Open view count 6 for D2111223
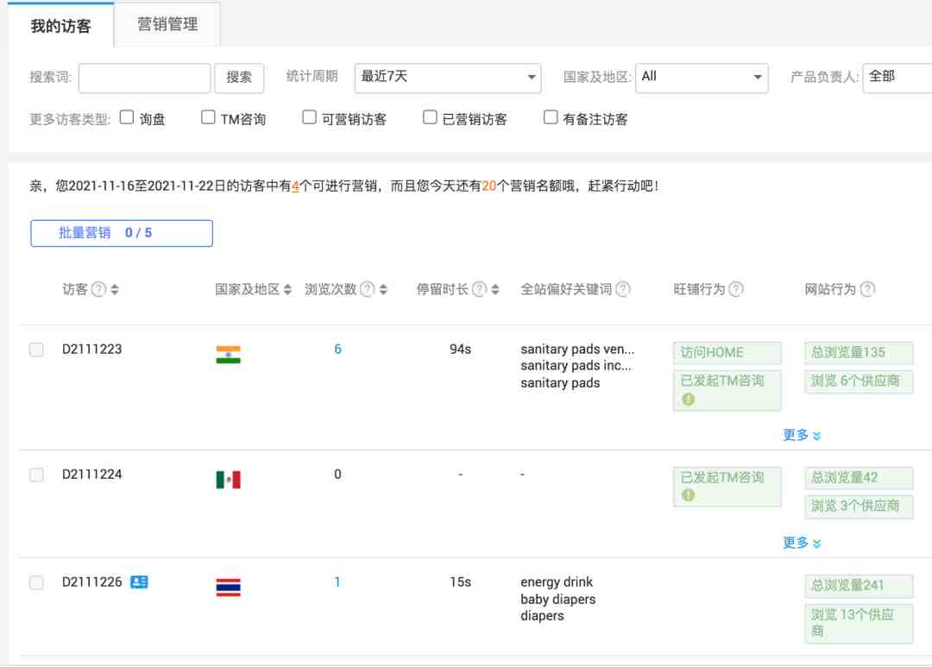 coord(337,349)
